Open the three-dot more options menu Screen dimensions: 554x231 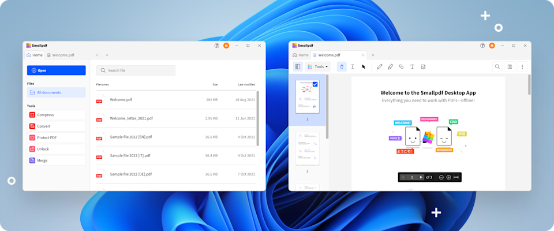point(522,66)
